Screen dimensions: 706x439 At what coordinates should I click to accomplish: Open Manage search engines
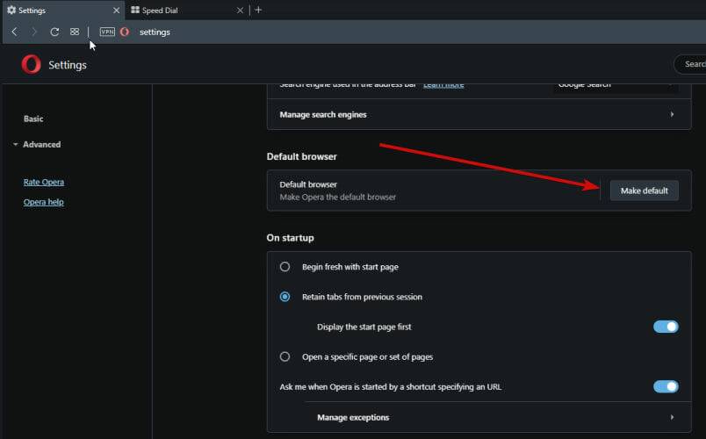click(479, 114)
